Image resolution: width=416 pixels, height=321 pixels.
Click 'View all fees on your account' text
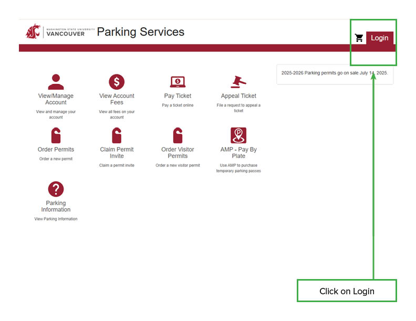click(x=117, y=114)
